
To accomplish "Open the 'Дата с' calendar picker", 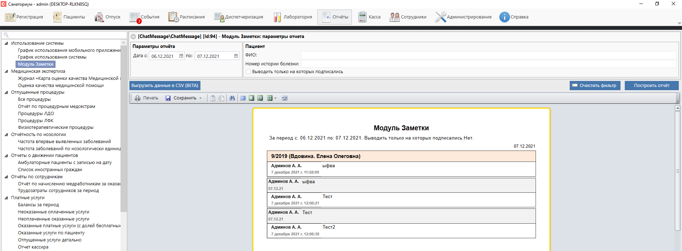I will [x=181, y=56].
